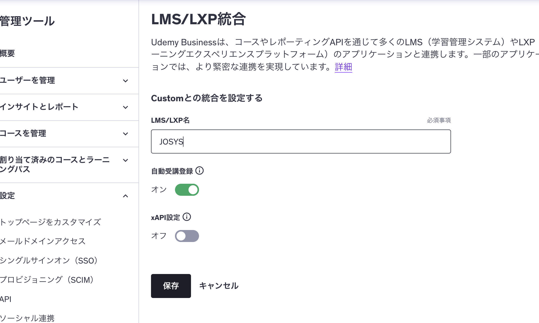Focus the LMS/LXP名 text field
The width and height of the screenshot is (539, 323).
[x=301, y=141]
